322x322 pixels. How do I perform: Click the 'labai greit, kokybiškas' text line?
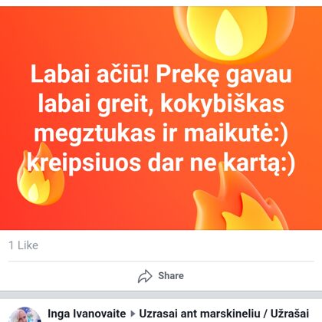coord(161,103)
